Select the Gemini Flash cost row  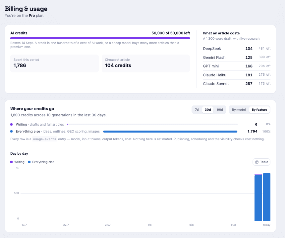coord(237,58)
